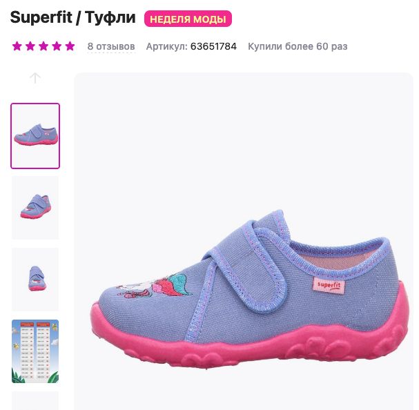Click the fourth rating star

pyautogui.click(x=57, y=46)
